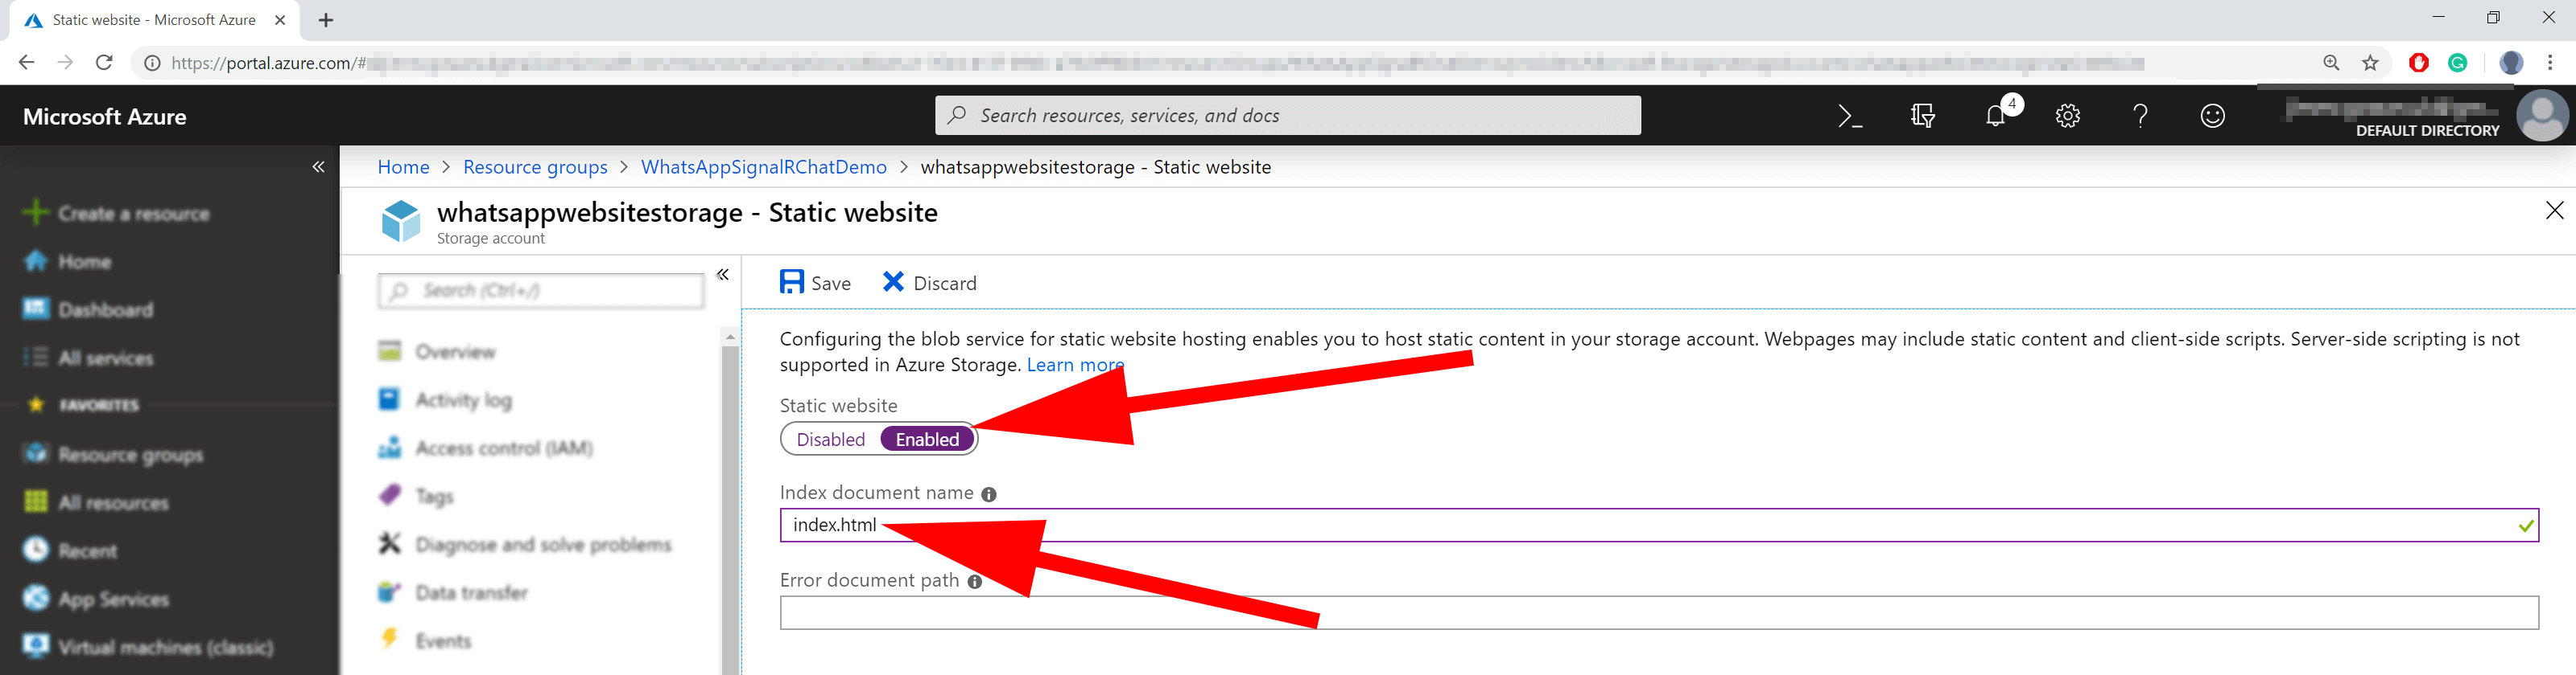Focus the resource menu Search (Ctrl+/) box
Viewport: 2576px width, 675px height.
(x=541, y=291)
